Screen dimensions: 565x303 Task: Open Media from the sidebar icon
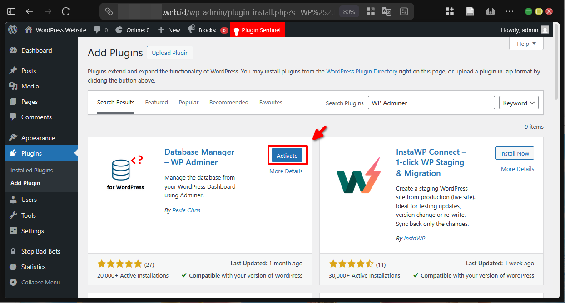click(13, 86)
